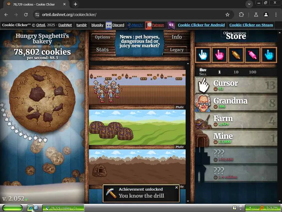Open Chrome Labs flask icon
Viewport: 282px width, 212px height.
coord(256,15)
